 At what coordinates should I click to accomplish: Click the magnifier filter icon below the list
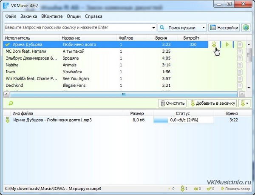tap(11, 103)
